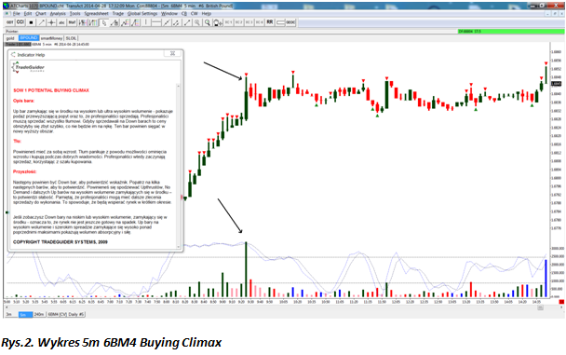Switch to the SLOIL chart tab
This screenshot has width=566, height=355.
point(71,38)
